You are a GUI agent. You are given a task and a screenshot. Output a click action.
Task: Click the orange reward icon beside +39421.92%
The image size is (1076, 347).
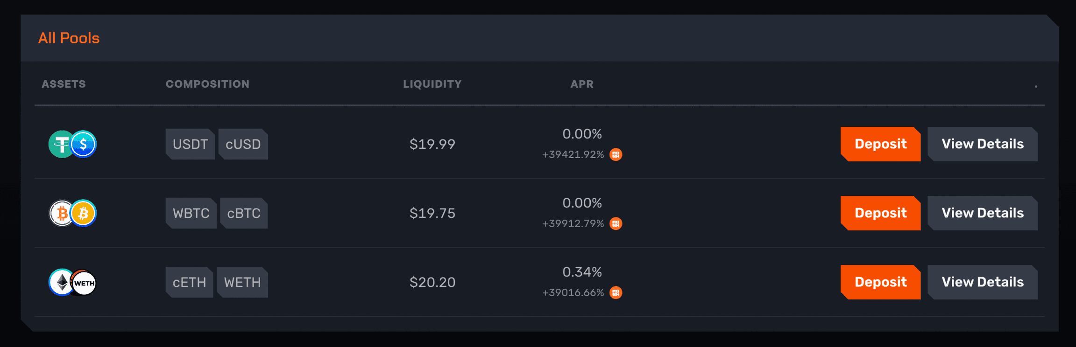616,154
